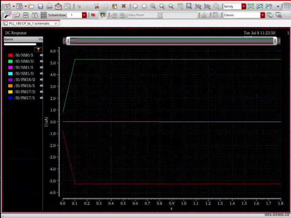Delete selected trace with red X
291x218 pixels.
point(123,6)
